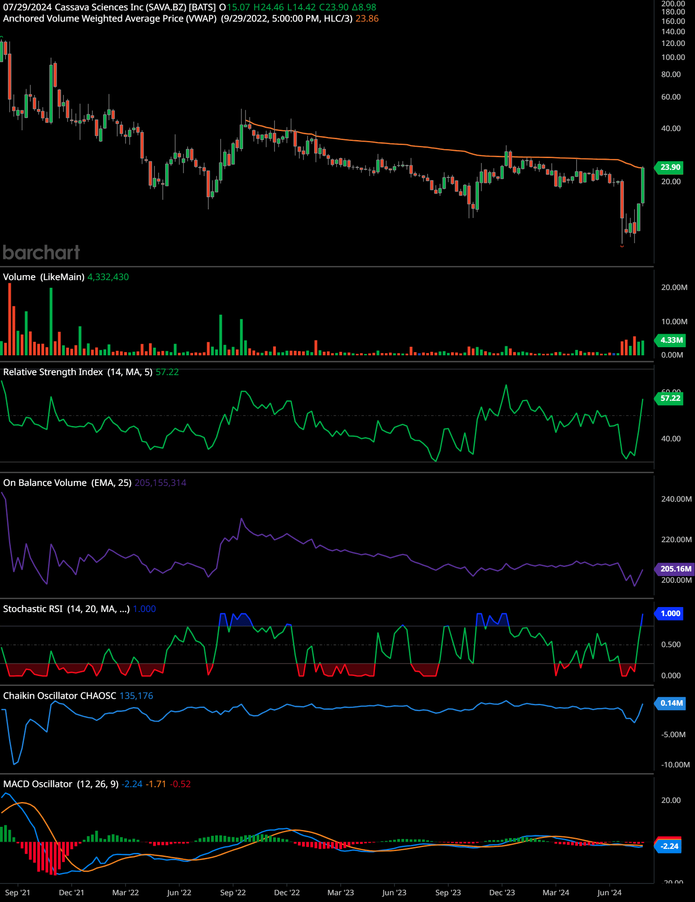
Task: Click the volume value 4,332,430
Action: [108, 277]
